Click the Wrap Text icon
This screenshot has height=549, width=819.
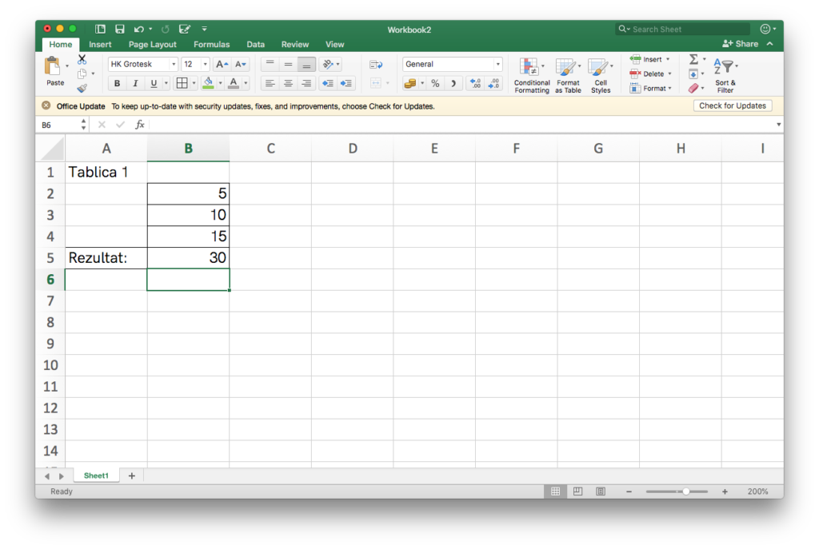tap(376, 64)
